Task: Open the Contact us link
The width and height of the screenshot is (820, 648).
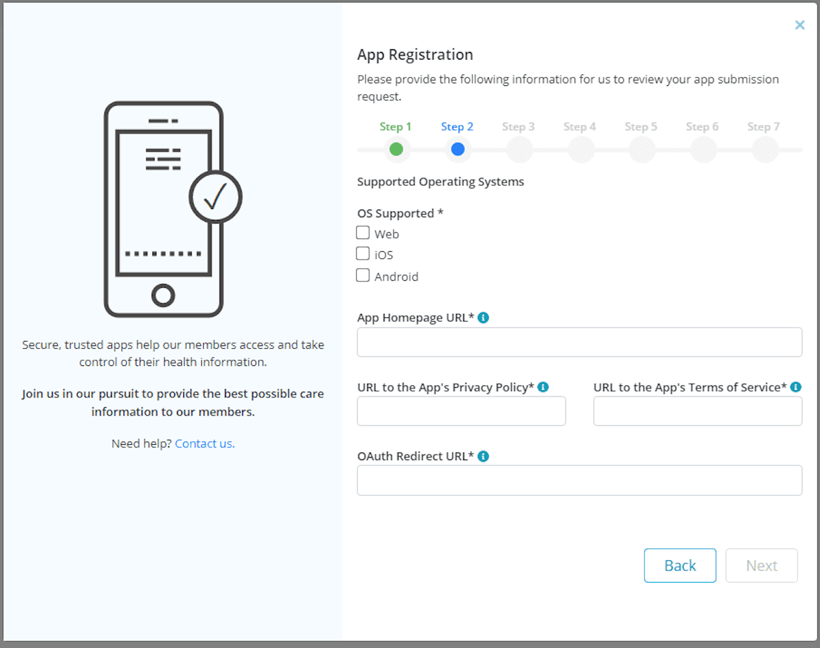Action: click(x=204, y=443)
